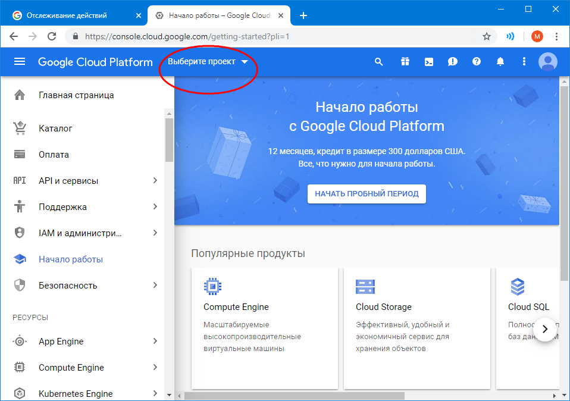Image resolution: width=570 pixels, height=401 pixels.
Task: Open the help question mark icon
Action: pyautogui.click(x=476, y=61)
